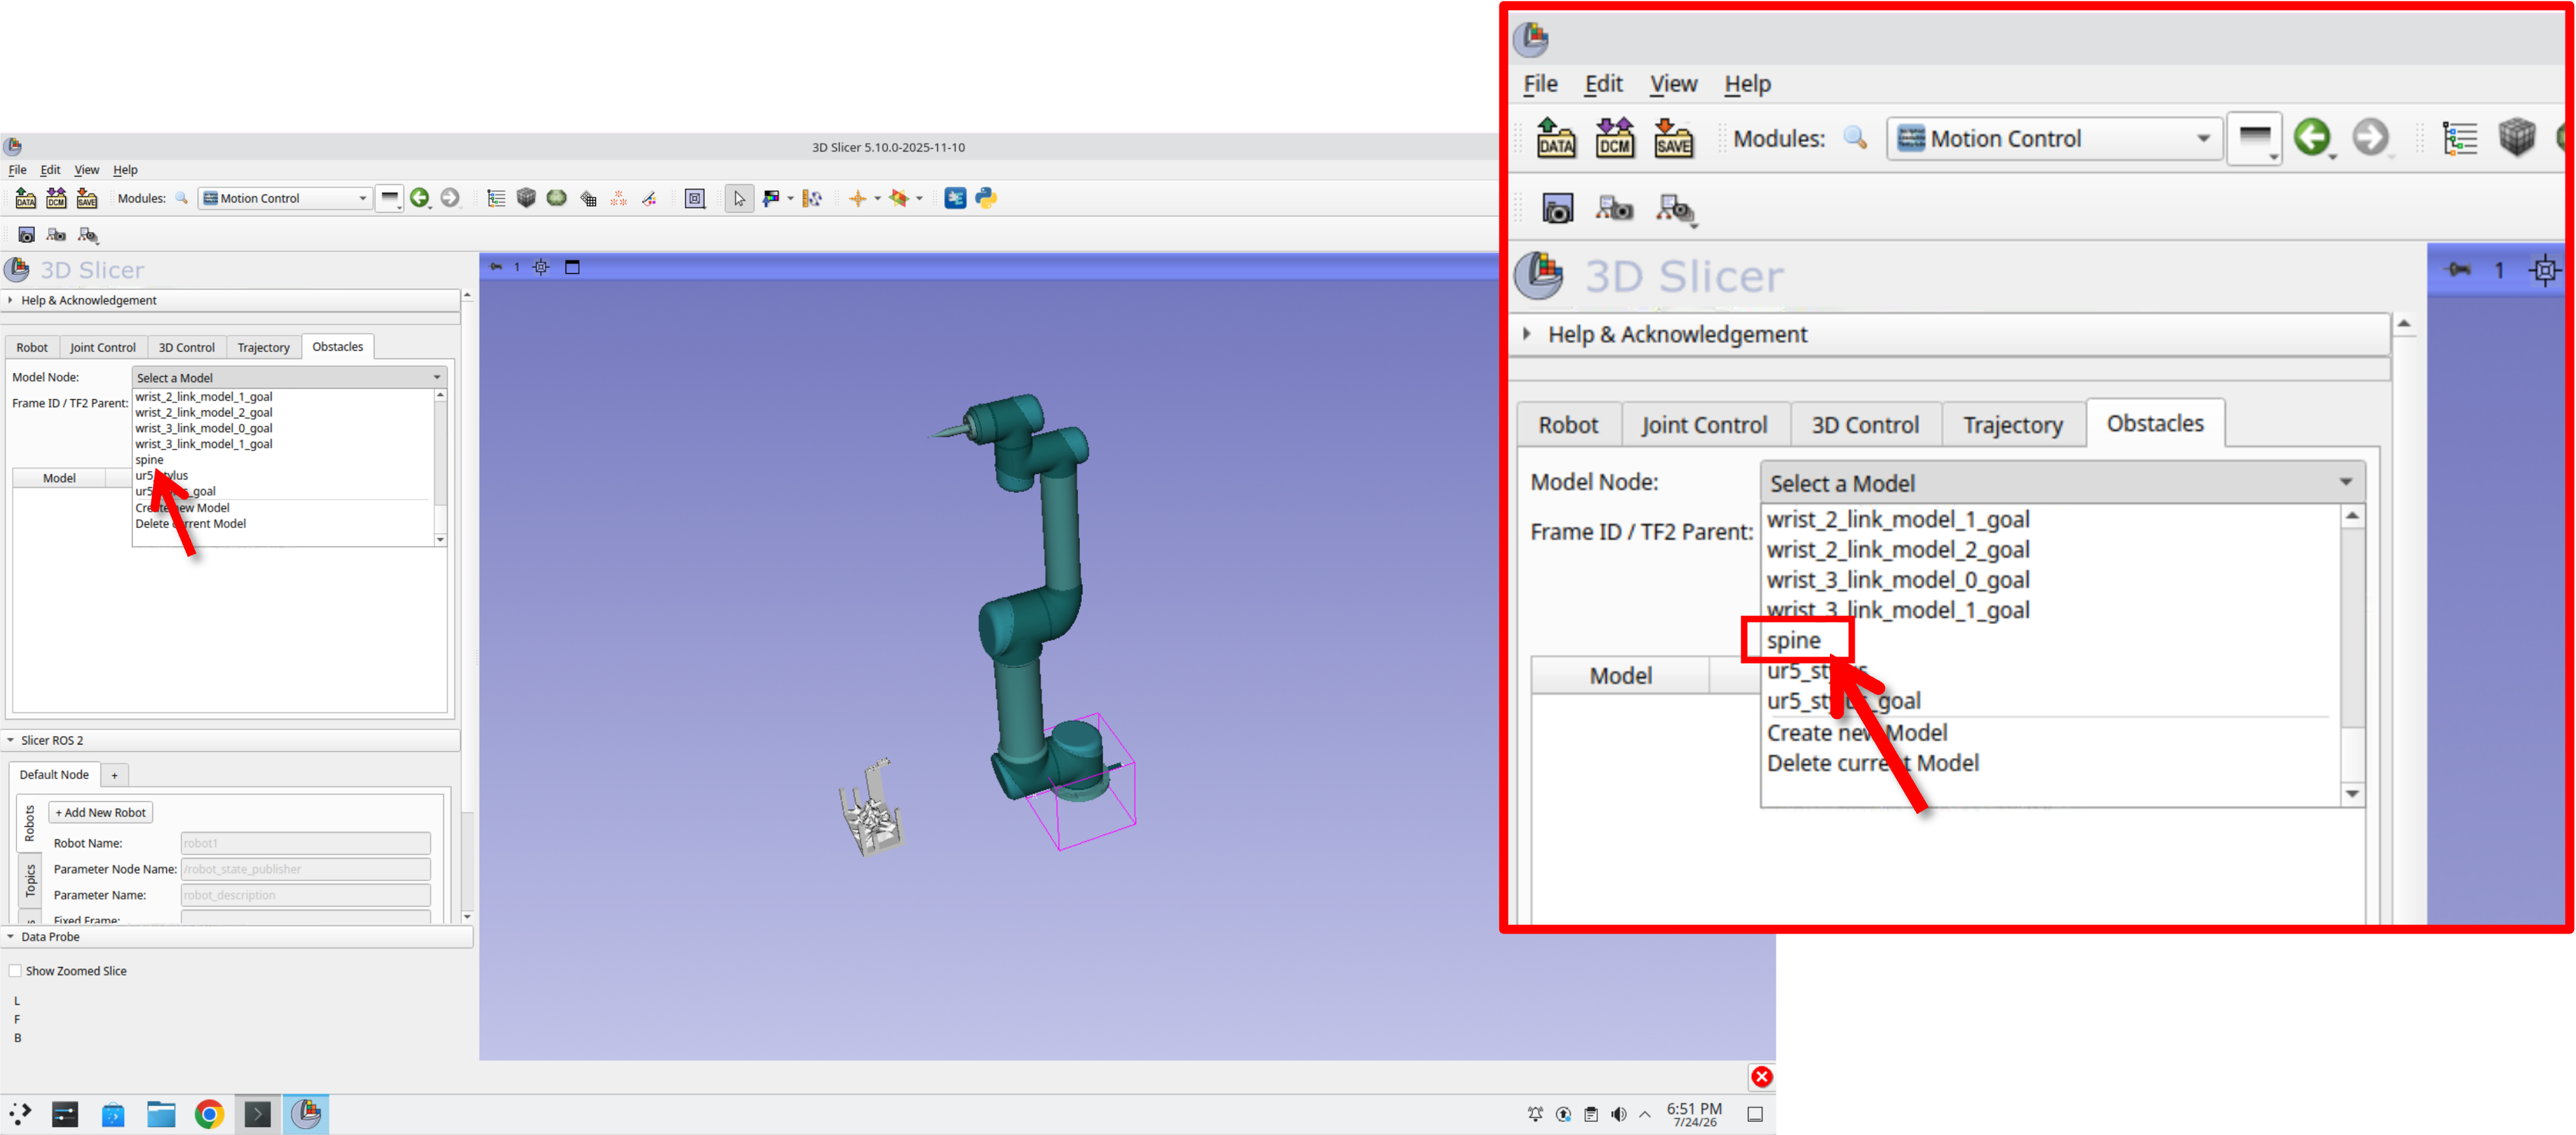The height and width of the screenshot is (1135, 2576).
Task: Select the vertical Robots tab
Action: [x=29, y=824]
